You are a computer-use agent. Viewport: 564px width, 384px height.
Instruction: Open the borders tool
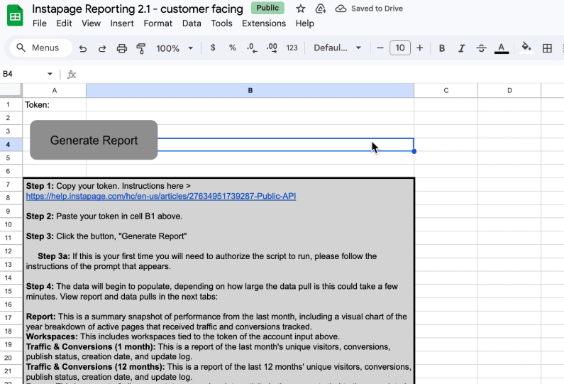(547, 48)
